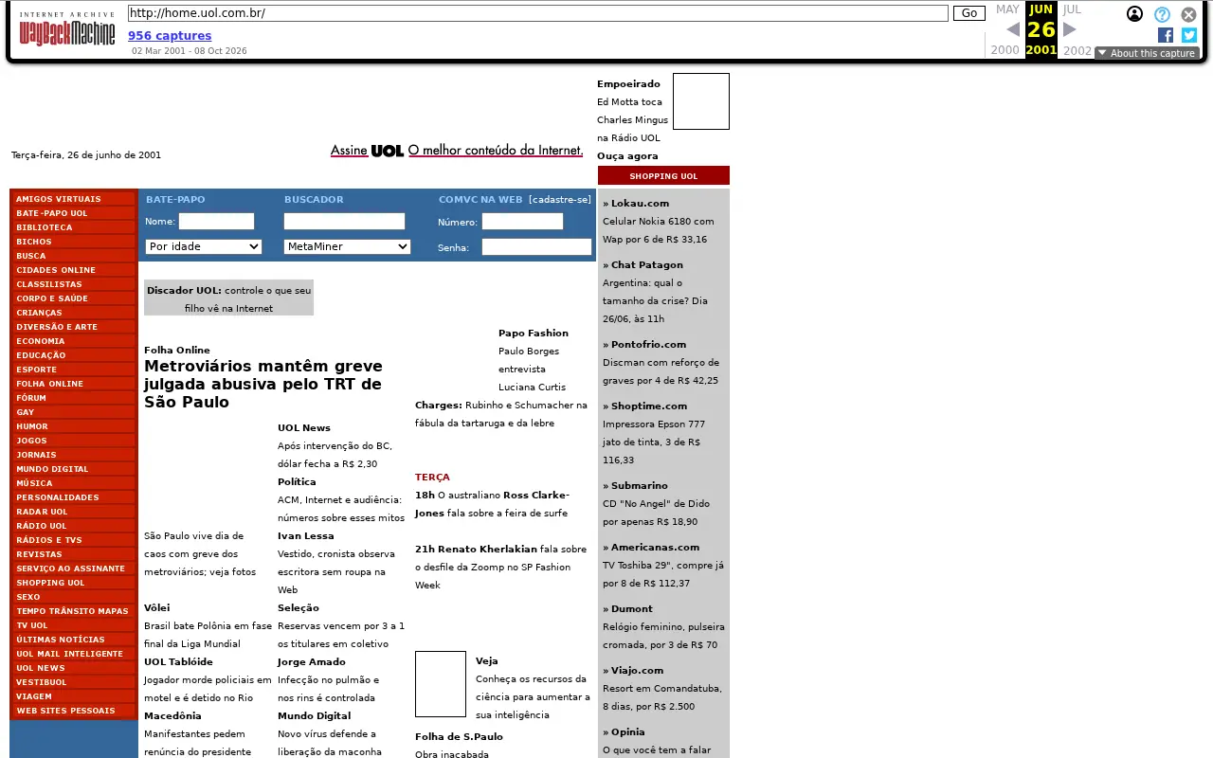Click the Veja magazine thumbnail
Image resolution: width=1213 pixels, height=758 pixels.
tap(441, 684)
